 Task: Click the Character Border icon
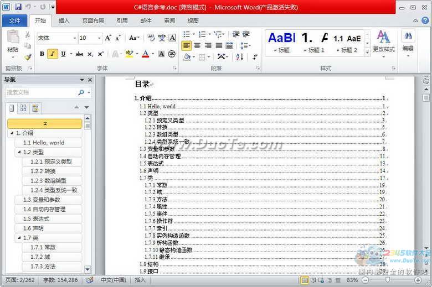click(x=172, y=38)
